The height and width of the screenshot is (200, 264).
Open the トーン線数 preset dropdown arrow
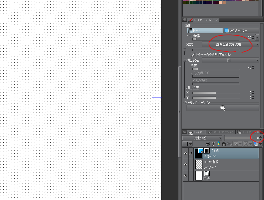(257, 37)
